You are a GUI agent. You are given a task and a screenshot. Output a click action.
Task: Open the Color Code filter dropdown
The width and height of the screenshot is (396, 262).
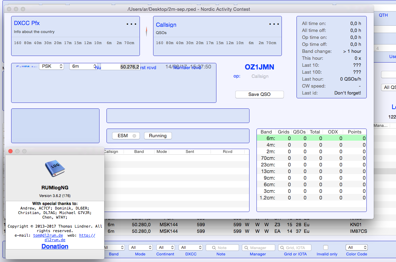(356, 247)
